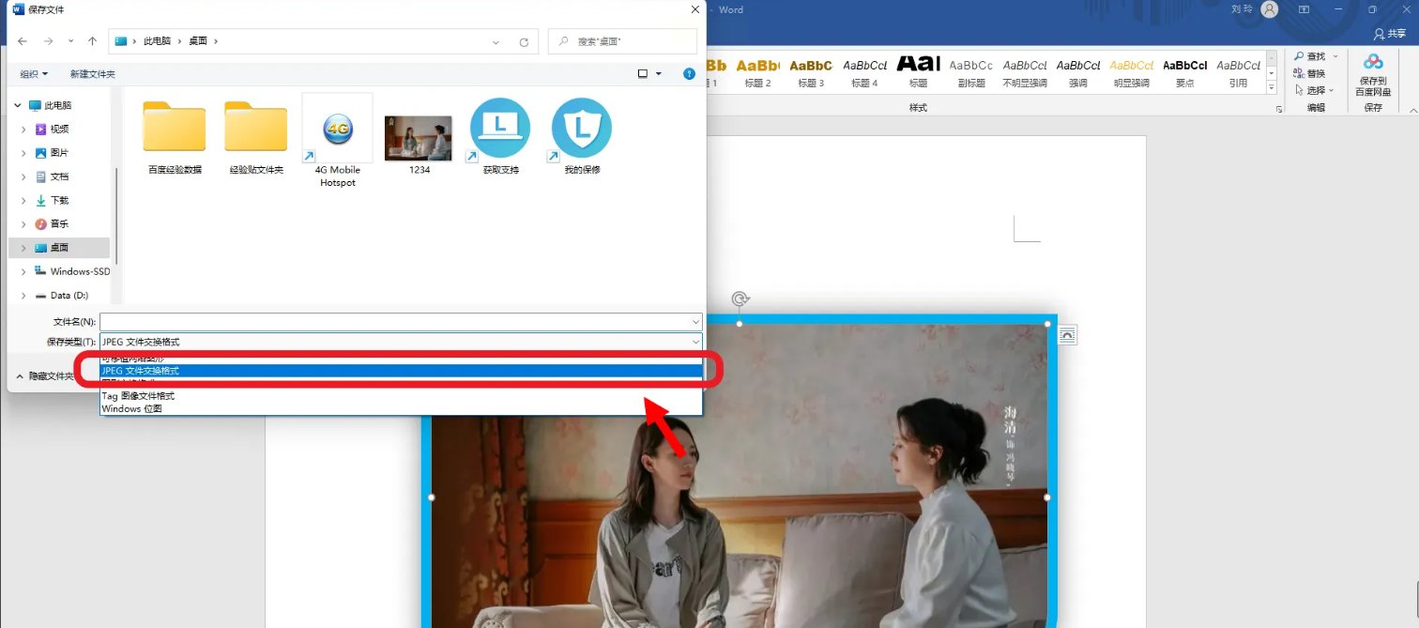Click the layout options icon beside picture
This screenshot has height=628, width=1419.
(x=1068, y=335)
